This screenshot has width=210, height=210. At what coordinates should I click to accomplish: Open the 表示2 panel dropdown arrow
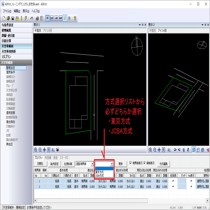(x=203, y=25)
